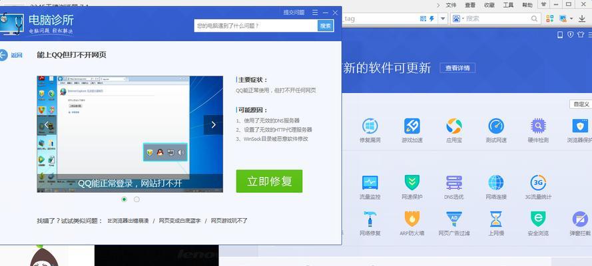
Task: Focus the 您的电脑遇到了什么问题 search field
Action: pyautogui.click(x=256, y=26)
